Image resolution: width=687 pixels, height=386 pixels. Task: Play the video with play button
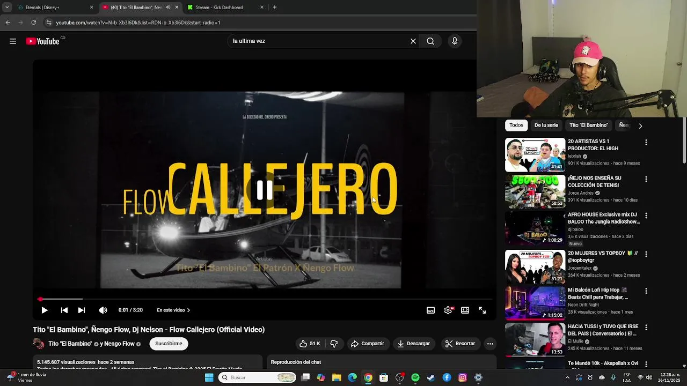(x=45, y=310)
